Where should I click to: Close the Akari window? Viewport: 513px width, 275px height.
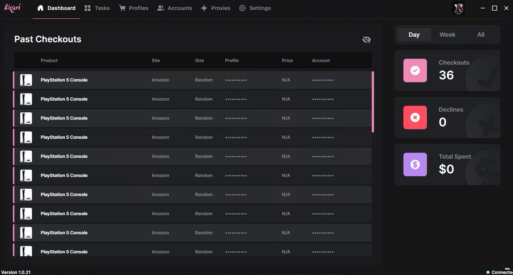tap(506, 8)
